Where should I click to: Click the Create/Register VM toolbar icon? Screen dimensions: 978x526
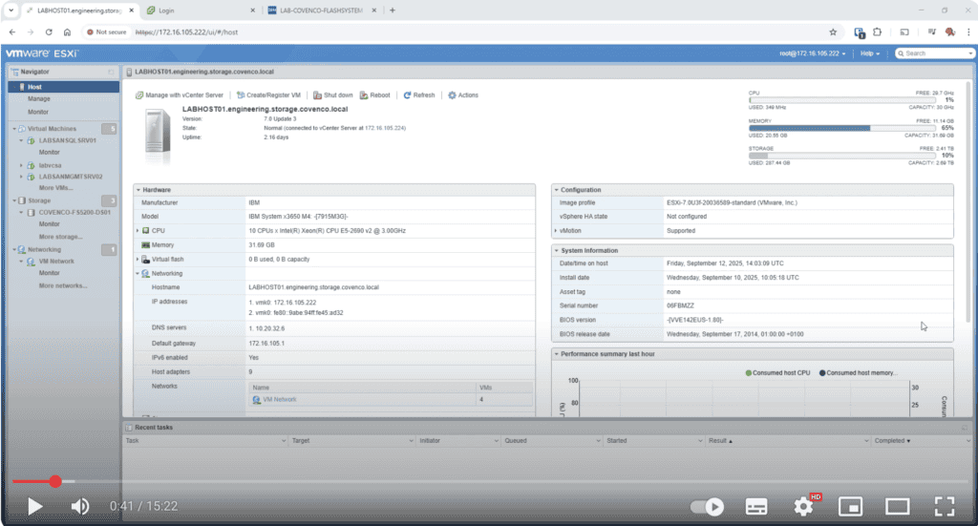click(241, 95)
